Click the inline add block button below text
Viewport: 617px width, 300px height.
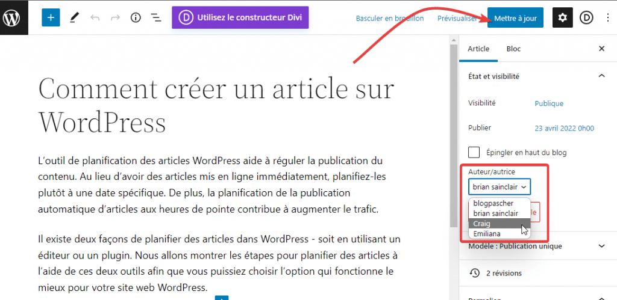click(222, 298)
